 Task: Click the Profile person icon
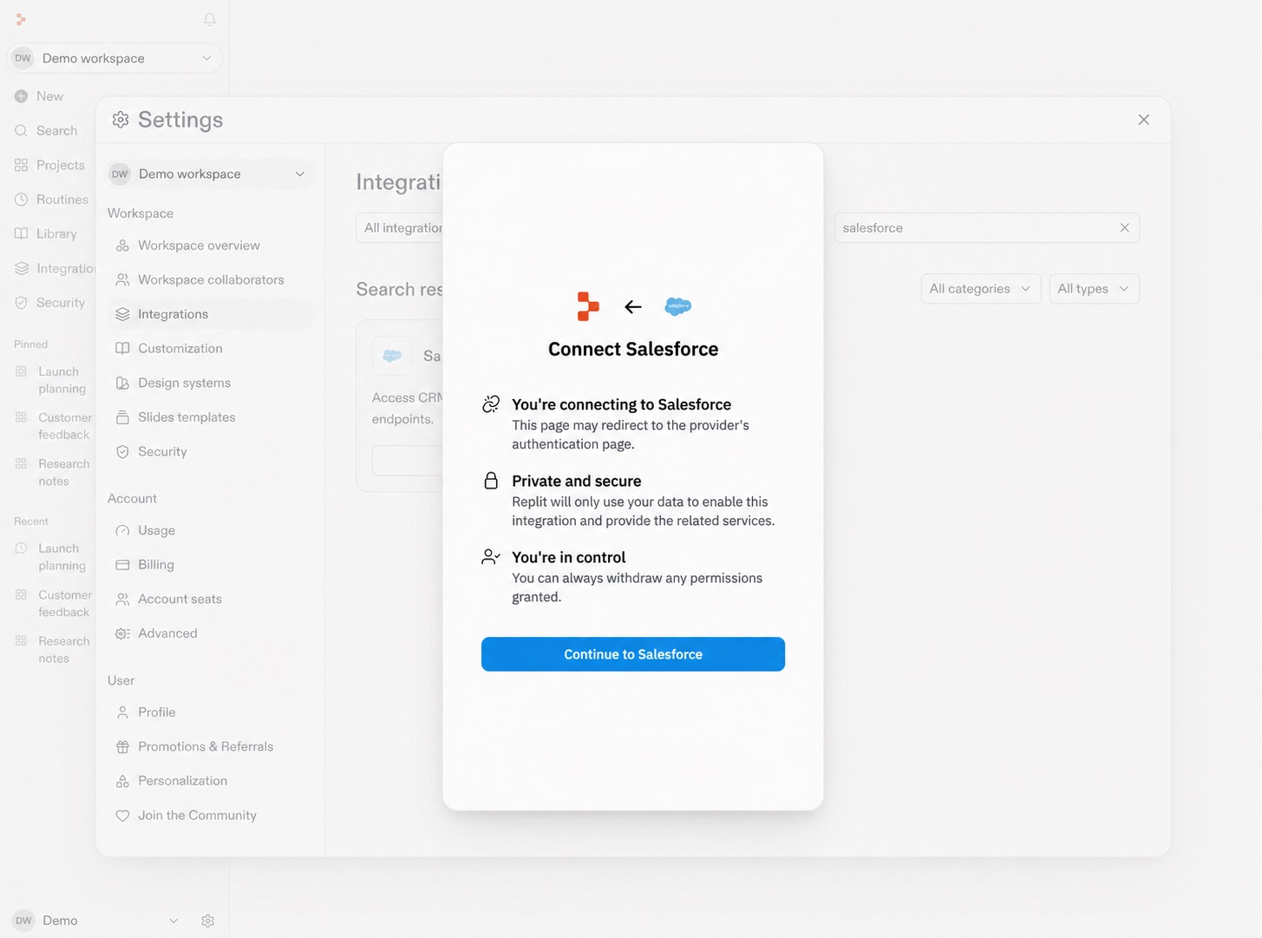[122, 712]
